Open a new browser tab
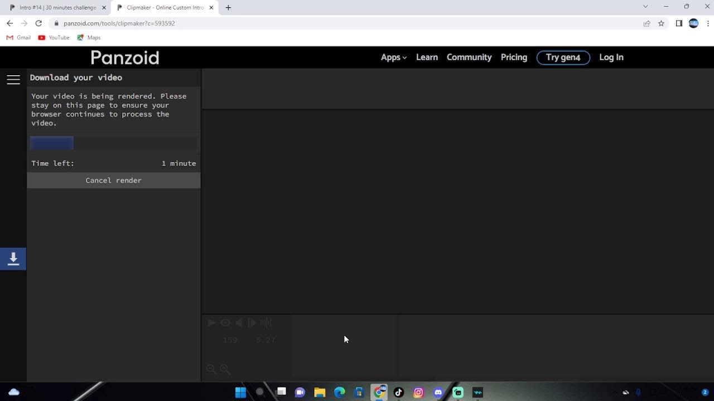This screenshot has height=401, width=714. pos(228,8)
